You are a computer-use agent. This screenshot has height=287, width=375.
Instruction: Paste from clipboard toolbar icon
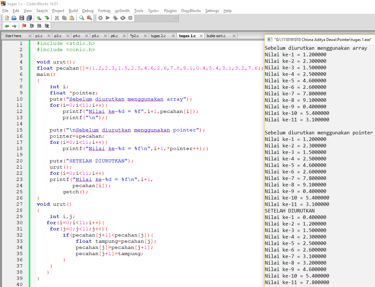click(x=72, y=18)
